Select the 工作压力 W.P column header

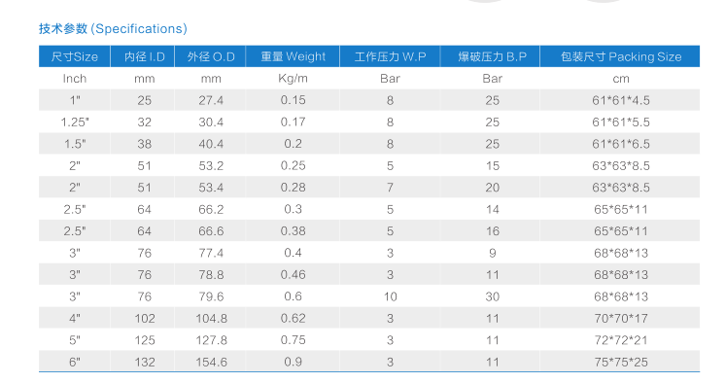point(390,56)
